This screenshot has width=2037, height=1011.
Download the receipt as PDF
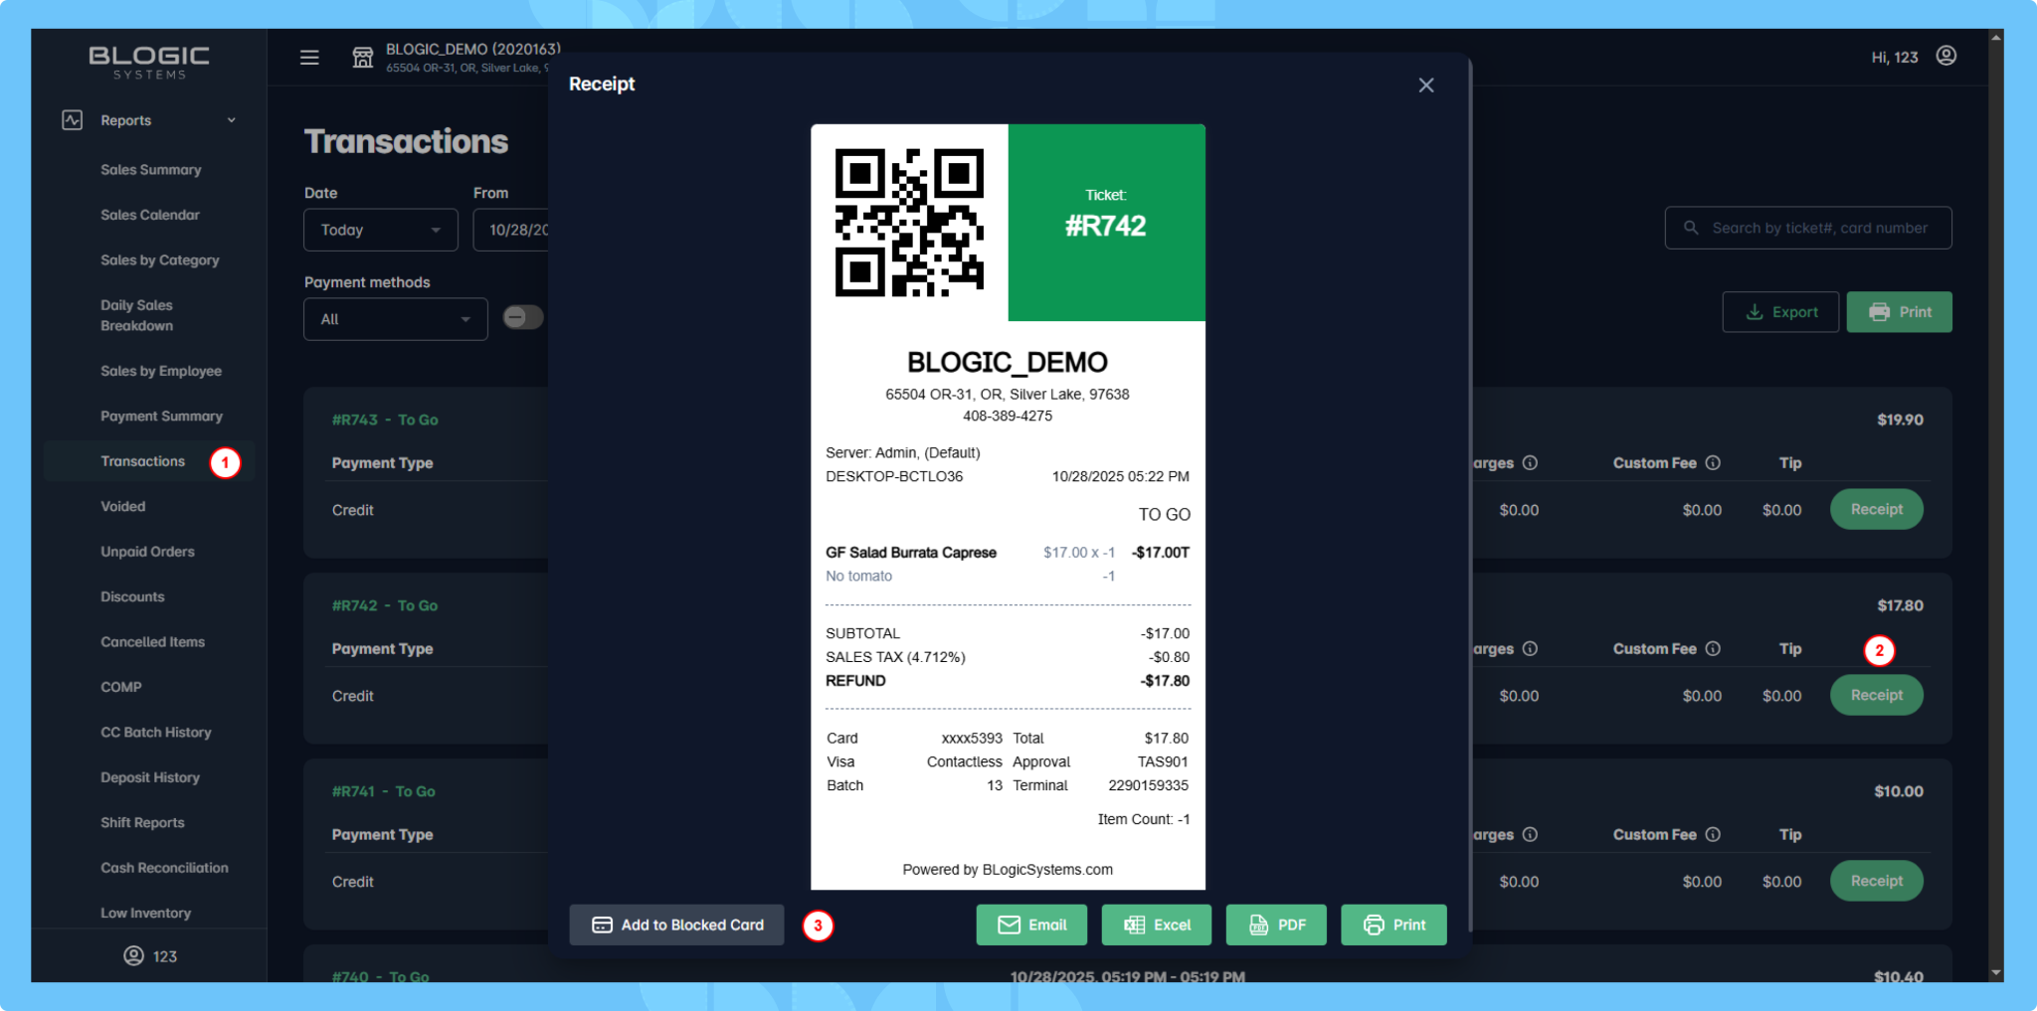coord(1276,925)
